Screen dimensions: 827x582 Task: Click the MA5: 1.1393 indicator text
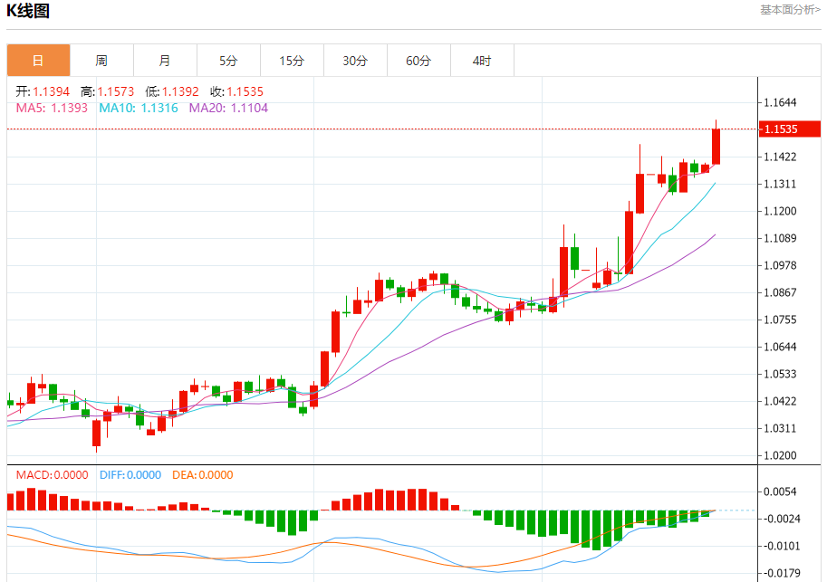point(52,108)
